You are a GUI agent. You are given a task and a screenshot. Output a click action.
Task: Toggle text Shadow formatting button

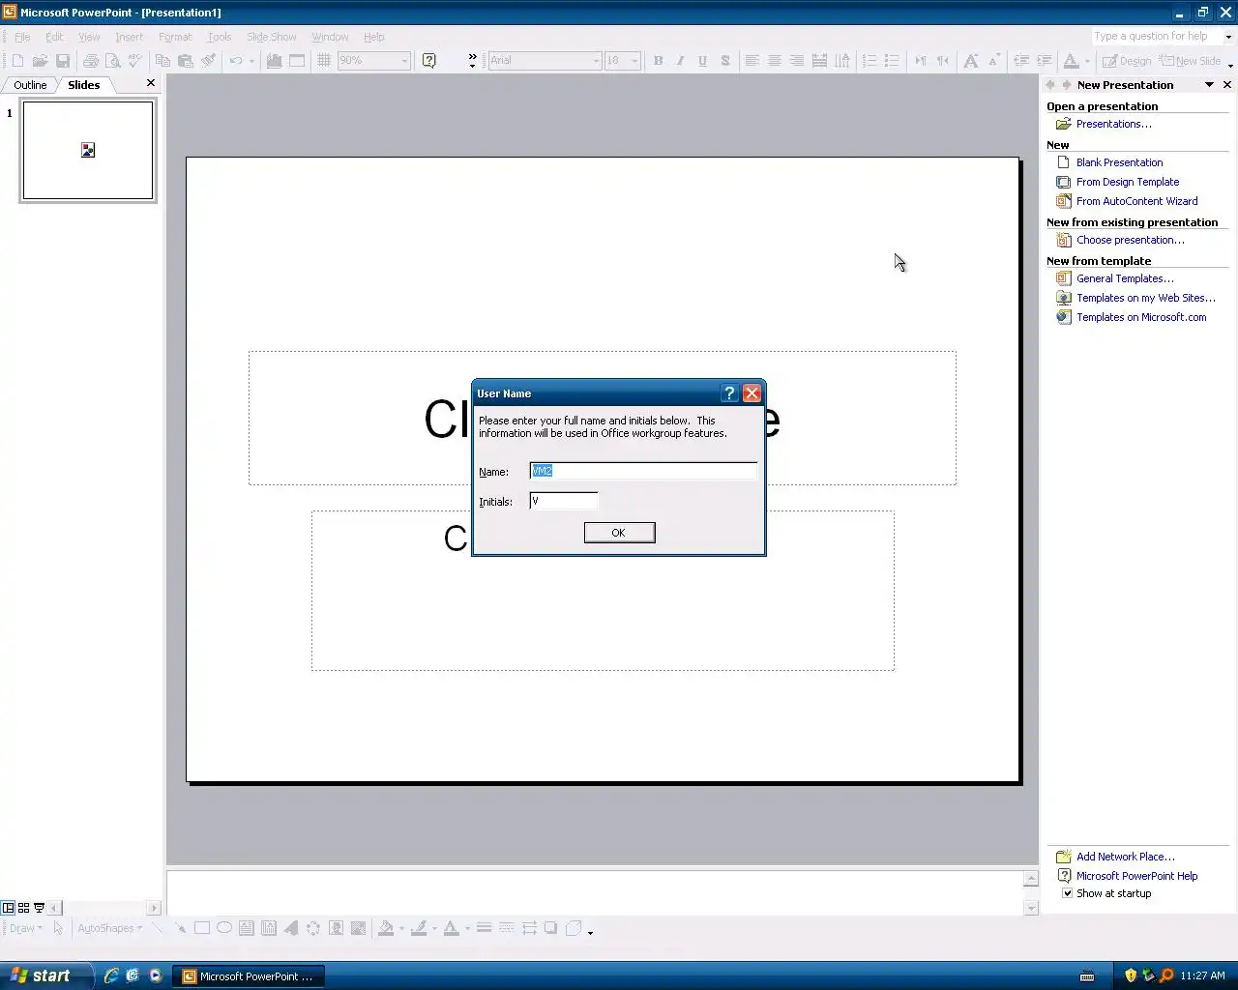click(724, 61)
